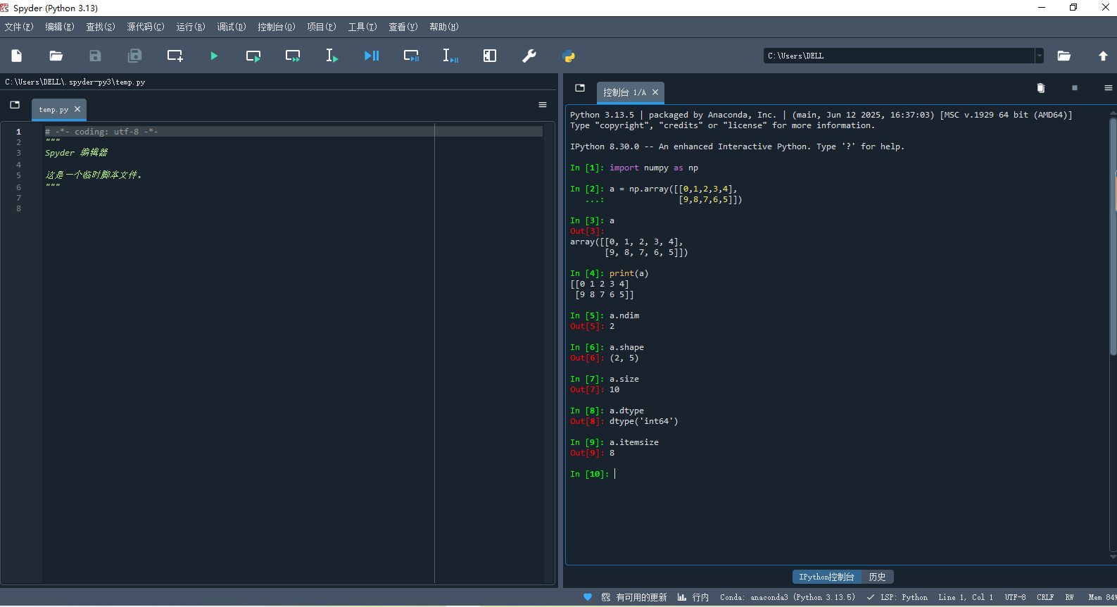Create a new cell with the toolbar icon
Image resolution: width=1117 pixels, height=607 pixels.
click(x=175, y=56)
